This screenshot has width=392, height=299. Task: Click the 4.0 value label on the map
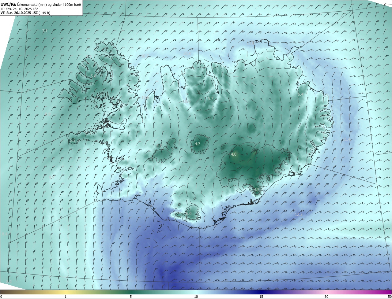point(234,154)
